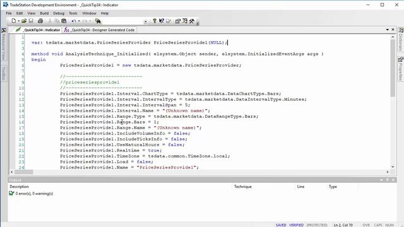Open the document tab list dropdown arrow

point(387,30)
